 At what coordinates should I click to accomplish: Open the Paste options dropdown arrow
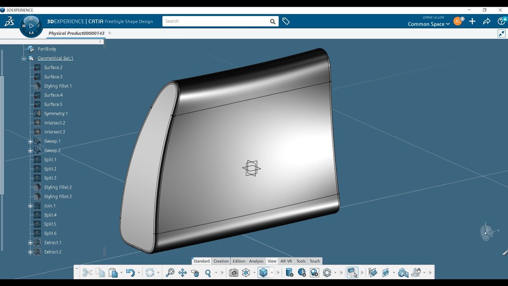[121, 273]
